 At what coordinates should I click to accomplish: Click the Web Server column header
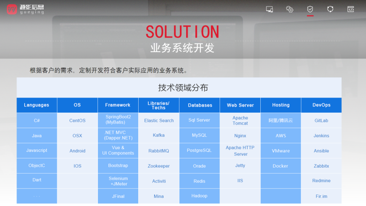[x=240, y=105]
